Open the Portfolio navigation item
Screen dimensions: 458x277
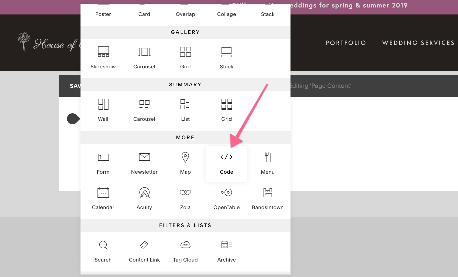pyautogui.click(x=346, y=43)
